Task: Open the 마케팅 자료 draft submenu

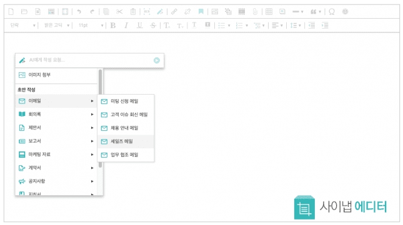Action: (56, 155)
